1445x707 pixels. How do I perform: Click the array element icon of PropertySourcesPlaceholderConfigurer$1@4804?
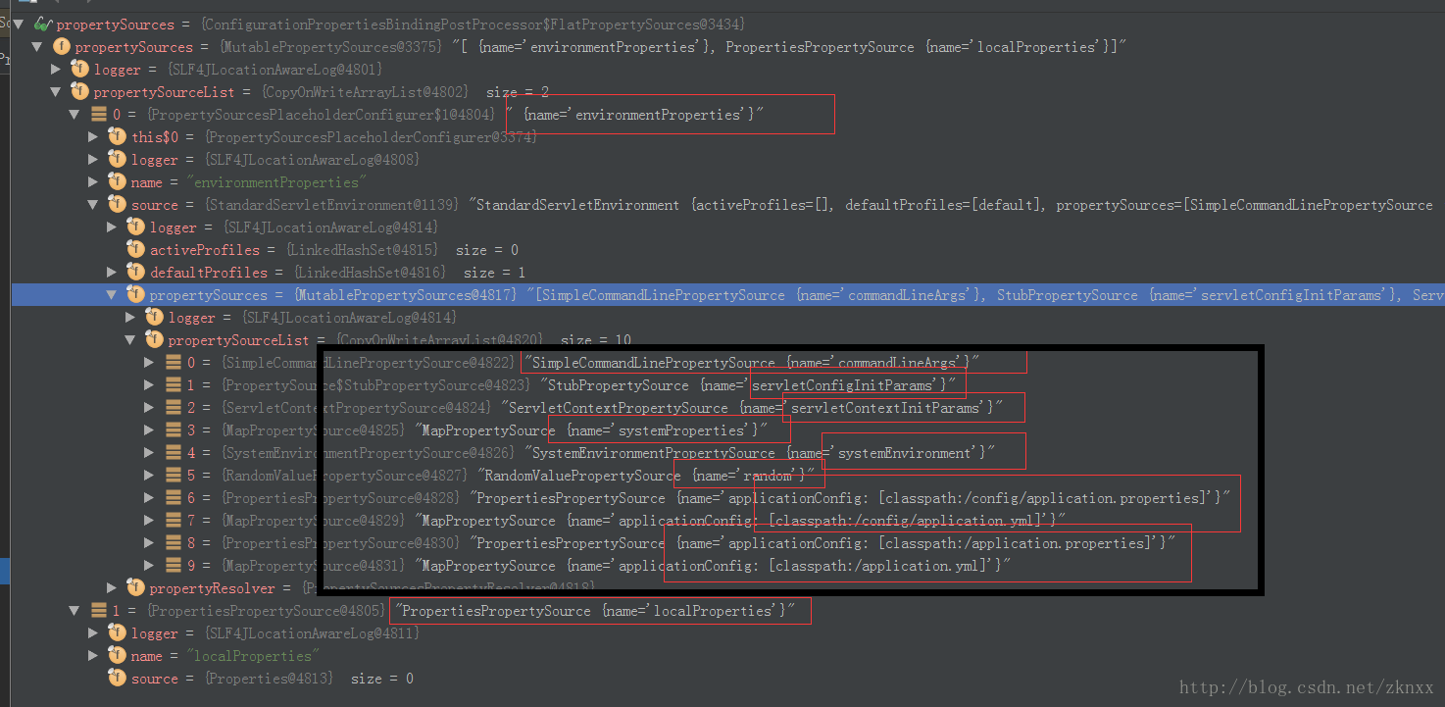pyautogui.click(x=99, y=114)
